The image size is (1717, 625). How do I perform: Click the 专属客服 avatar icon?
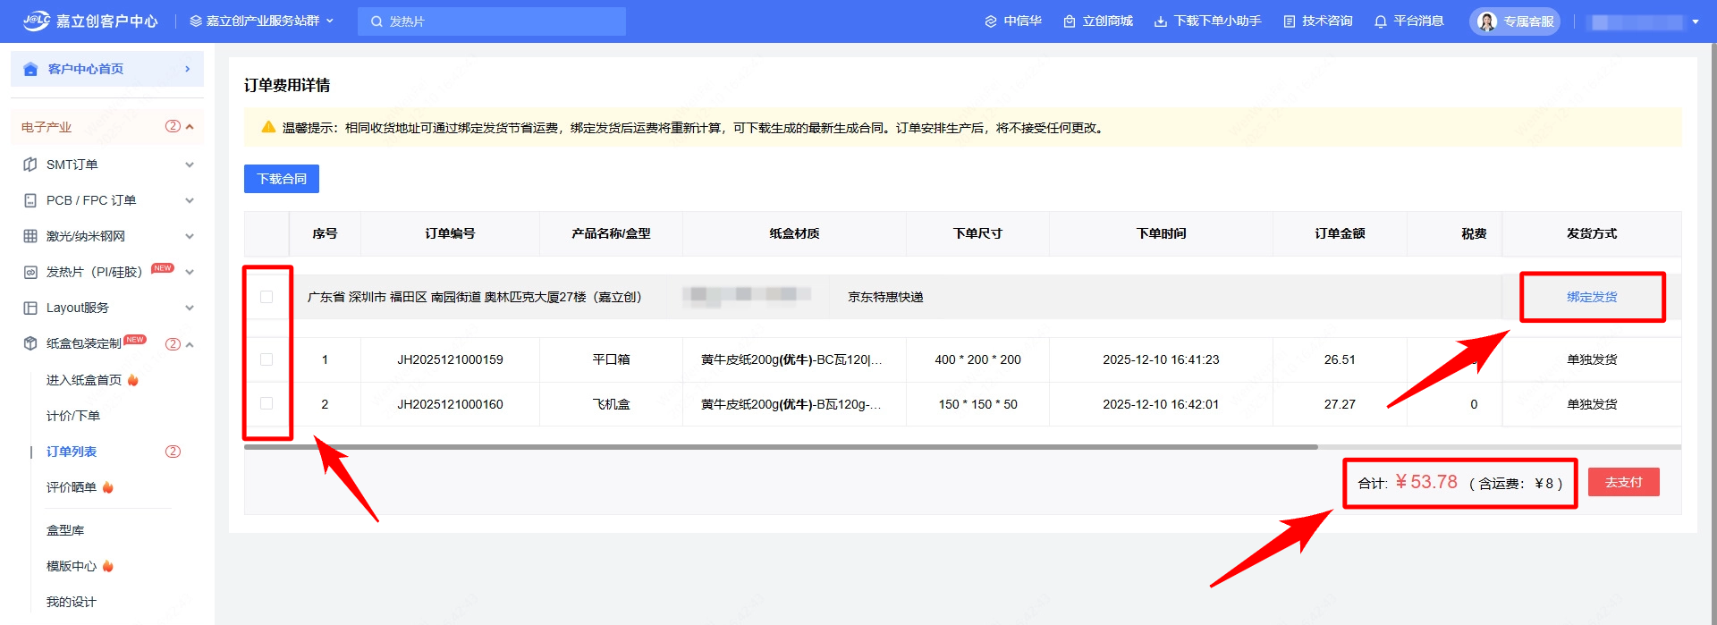[1487, 21]
